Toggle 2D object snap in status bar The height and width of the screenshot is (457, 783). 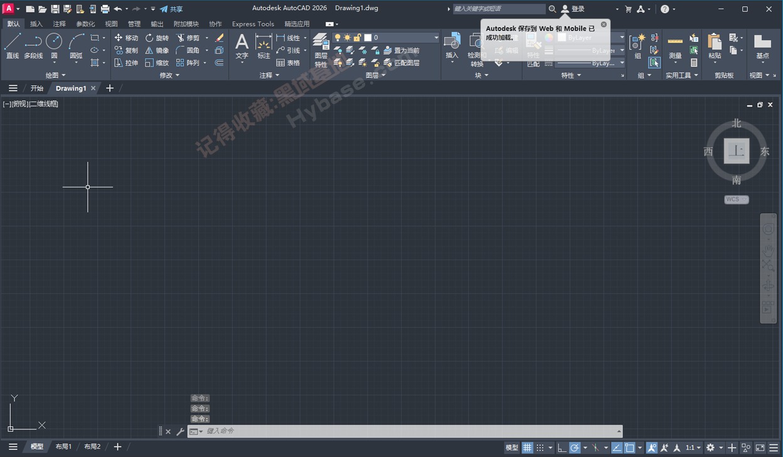click(x=629, y=448)
